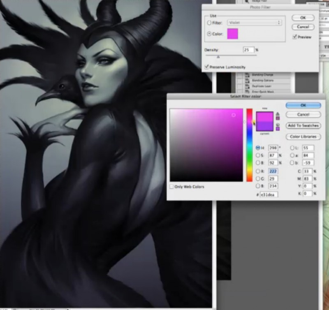Click the out-of-gamut warning triangle icon

pos(278,114)
